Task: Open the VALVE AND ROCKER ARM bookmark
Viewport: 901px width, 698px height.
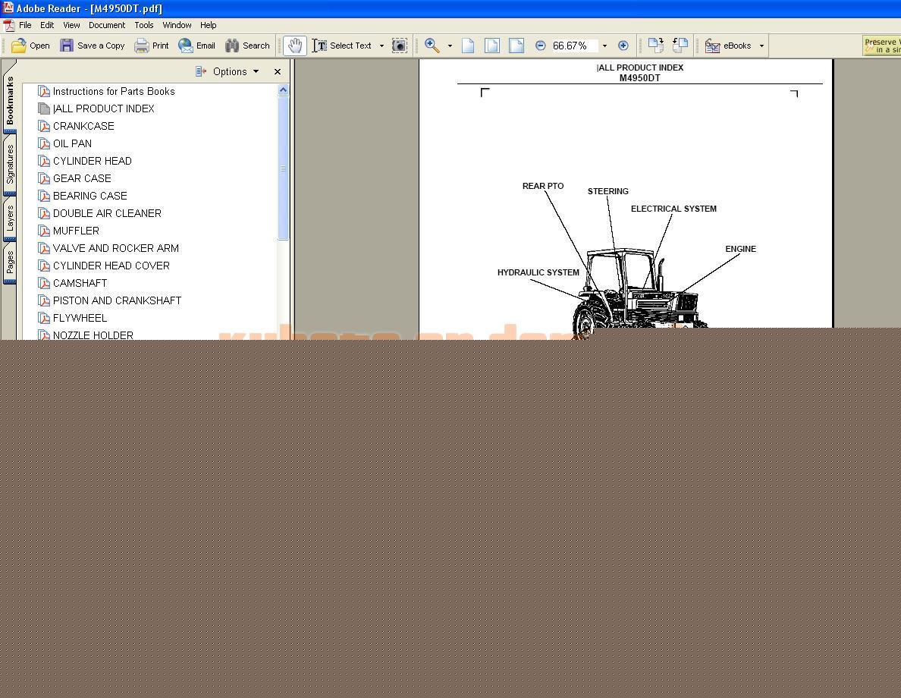Action: point(116,248)
